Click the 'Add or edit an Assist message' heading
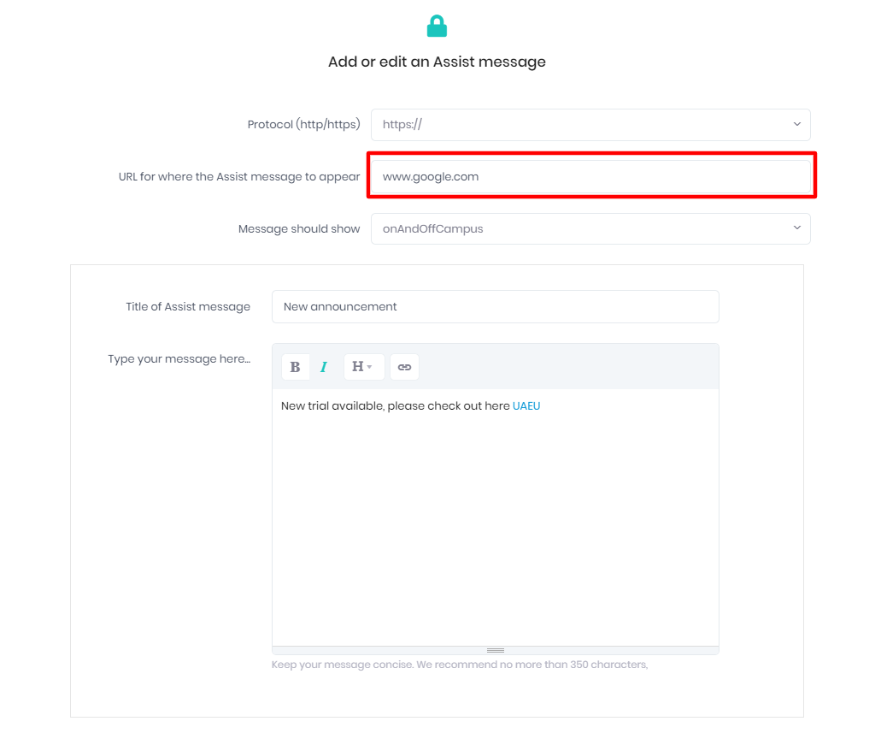The image size is (881, 733). pyautogui.click(x=437, y=62)
